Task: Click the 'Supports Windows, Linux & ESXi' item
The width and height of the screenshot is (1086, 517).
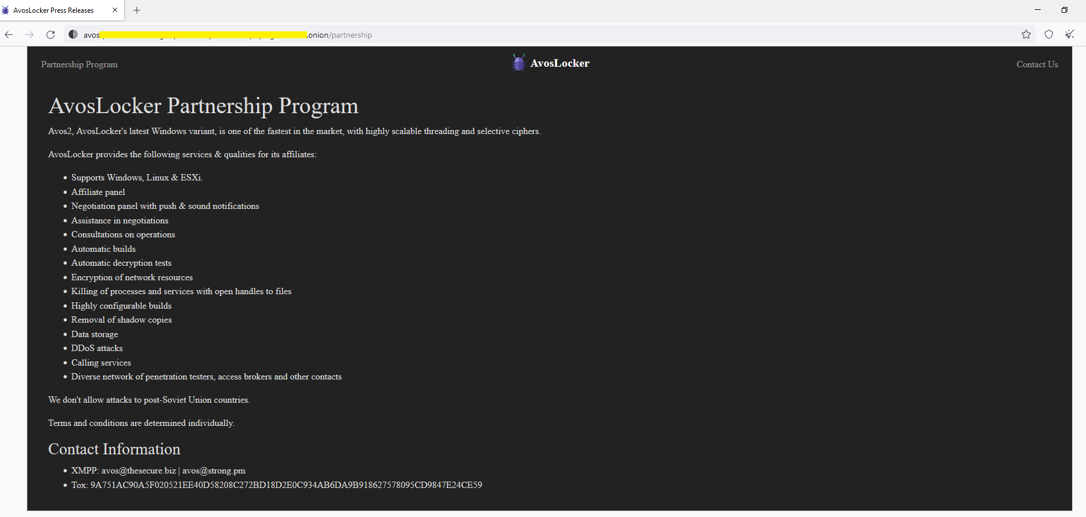Action: (x=137, y=178)
